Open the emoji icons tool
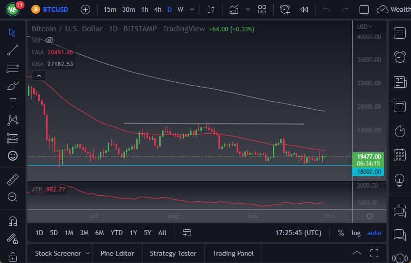411x263 pixels. tap(13, 156)
